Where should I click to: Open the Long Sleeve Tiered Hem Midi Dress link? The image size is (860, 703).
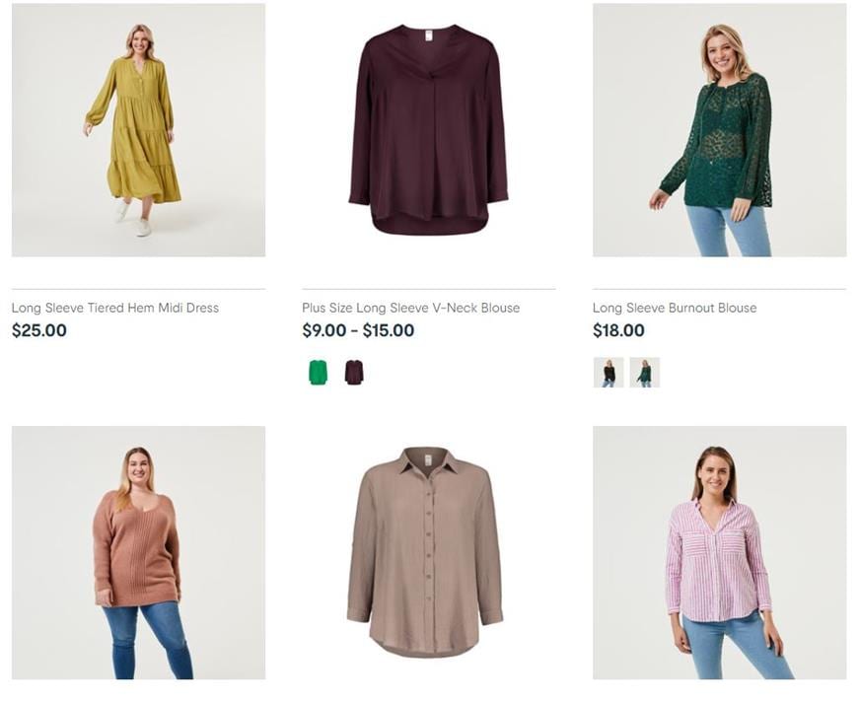click(x=115, y=308)
